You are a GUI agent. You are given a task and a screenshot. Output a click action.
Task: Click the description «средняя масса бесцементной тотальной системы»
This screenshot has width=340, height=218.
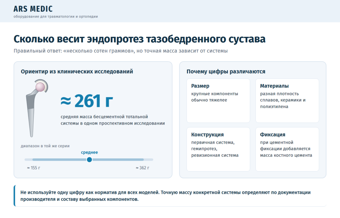pyautogui.click(x=113, y=120)
